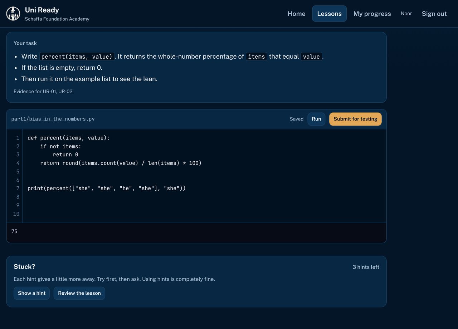458x329 pixels.
Task: Place cursor on def percent line
Action: tap(69, 138)
